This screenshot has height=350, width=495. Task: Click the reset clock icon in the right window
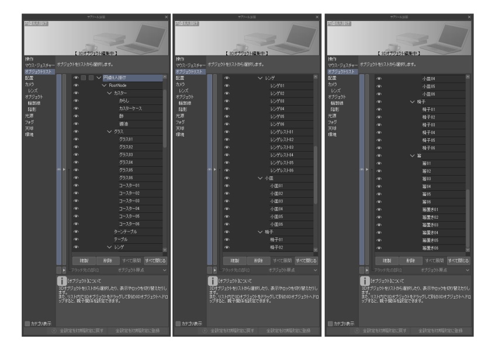click(x=357, y=331)
